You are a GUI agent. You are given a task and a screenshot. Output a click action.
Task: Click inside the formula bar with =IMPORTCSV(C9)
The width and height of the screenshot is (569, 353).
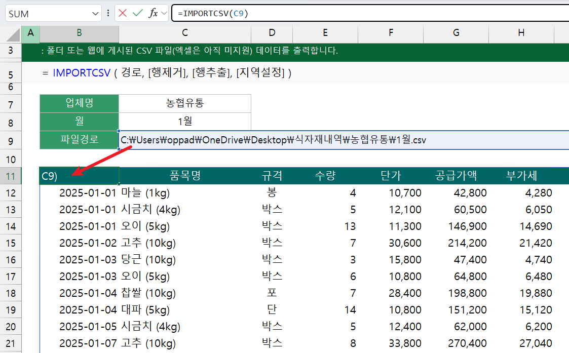(x=370, y=14)
